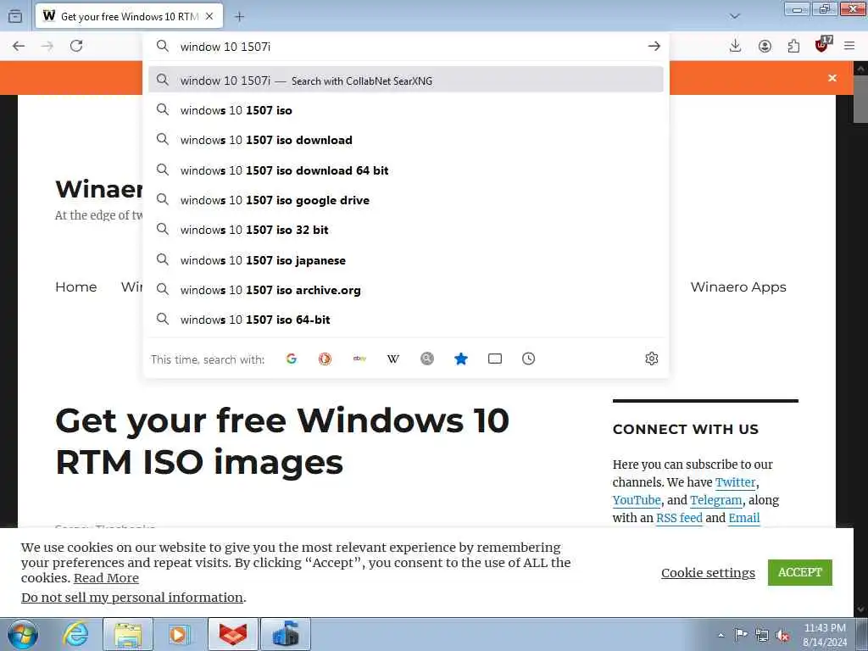Viewport: 868px width, 651px height.
Task: Search this time with eBay
Action: [359, 359]
